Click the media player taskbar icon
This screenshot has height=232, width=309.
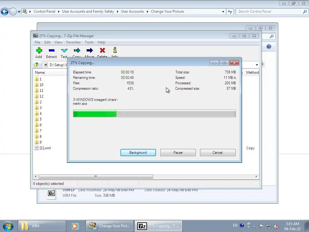point(75,226)
